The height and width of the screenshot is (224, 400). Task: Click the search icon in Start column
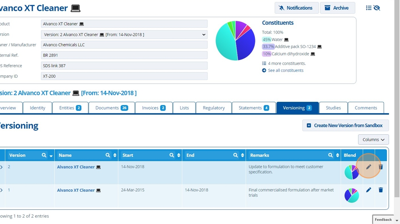[x=172, y=155]
